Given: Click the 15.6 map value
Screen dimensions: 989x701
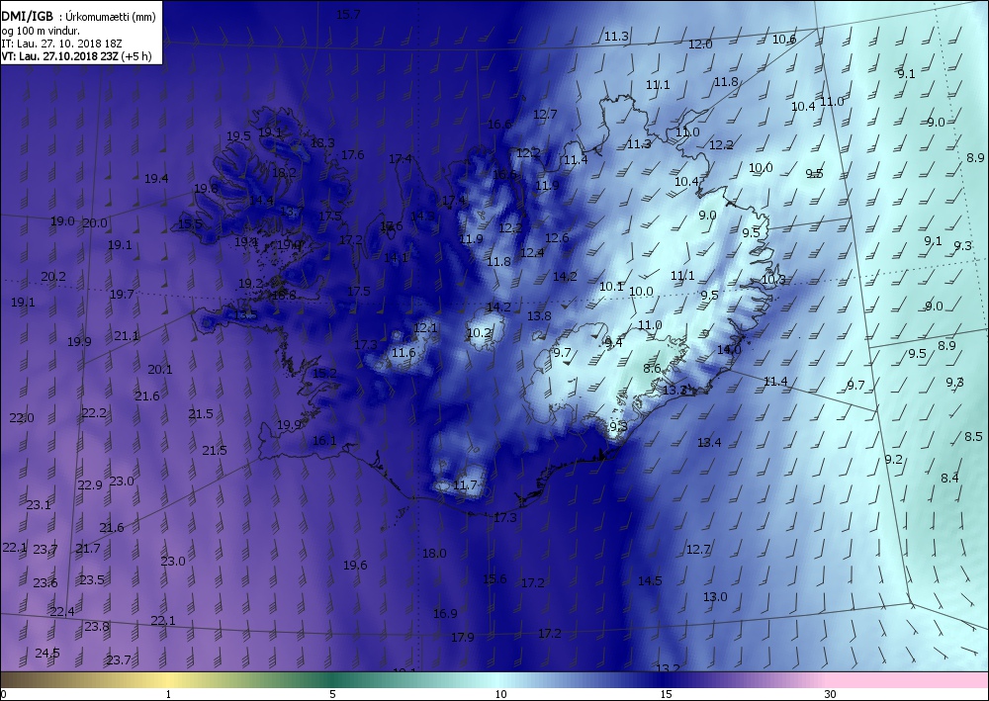Looking at the screenshot, I should 494,579.
